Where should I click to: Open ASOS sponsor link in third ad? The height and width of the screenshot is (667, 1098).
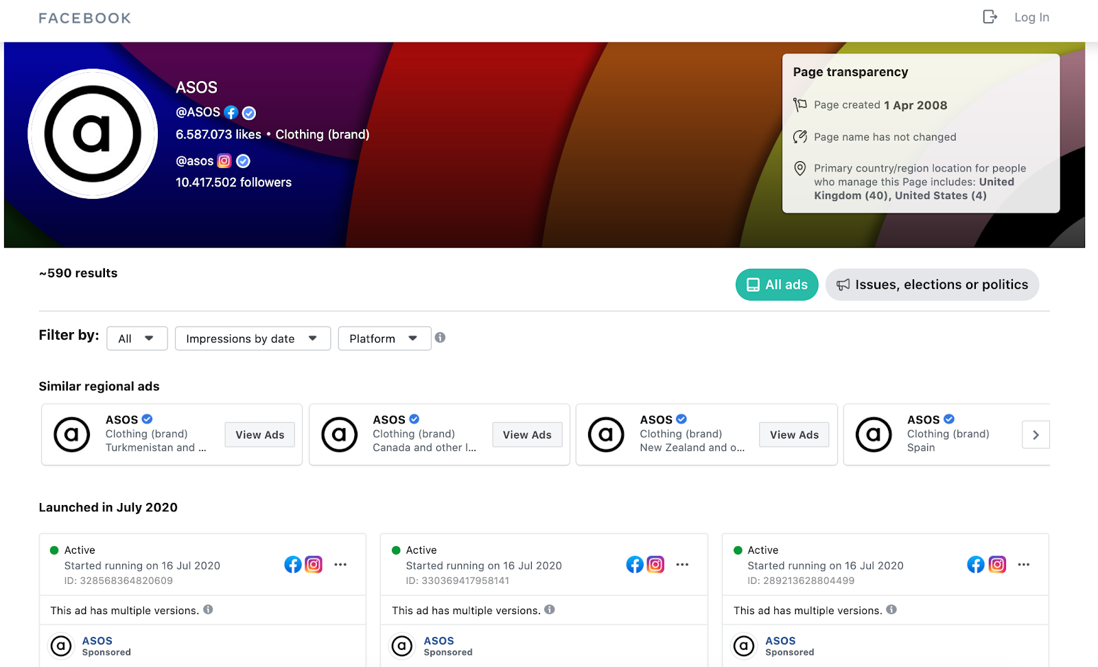pyautogui.click(x=780, y=641)
